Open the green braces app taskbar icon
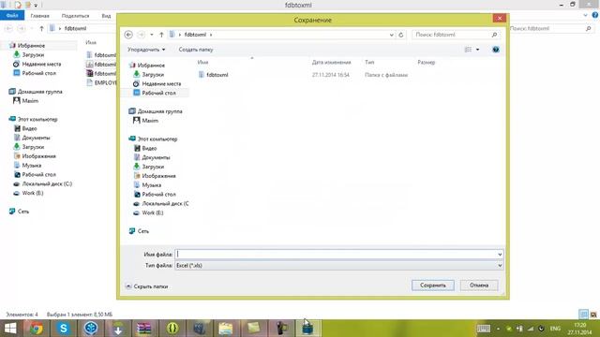 click(x=172, y=329)
